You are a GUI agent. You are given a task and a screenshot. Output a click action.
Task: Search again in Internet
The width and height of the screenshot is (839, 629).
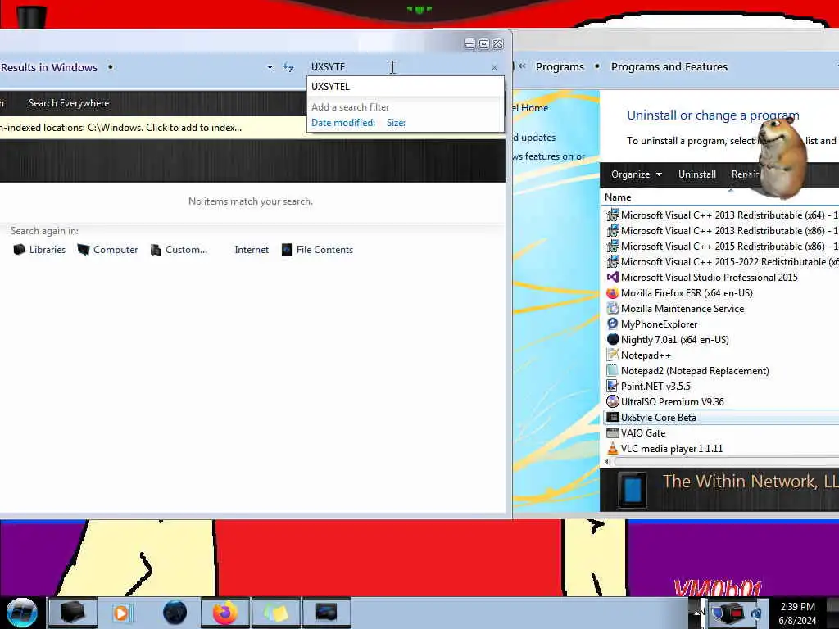252,250
